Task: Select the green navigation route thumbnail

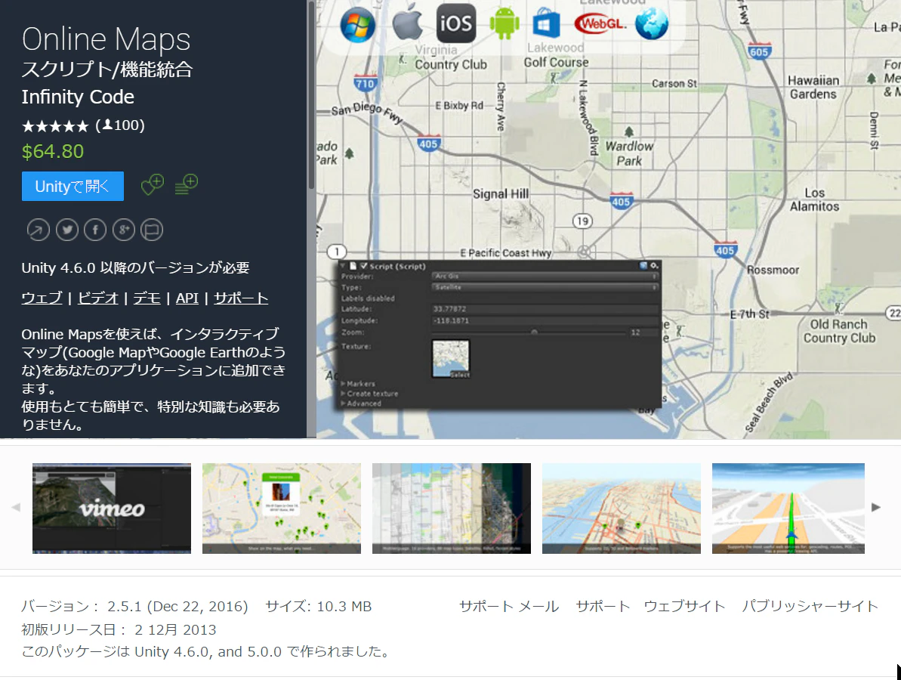Action: [x=788, y=508]
